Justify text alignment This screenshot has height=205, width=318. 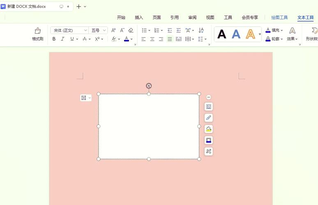pos(170,39)
